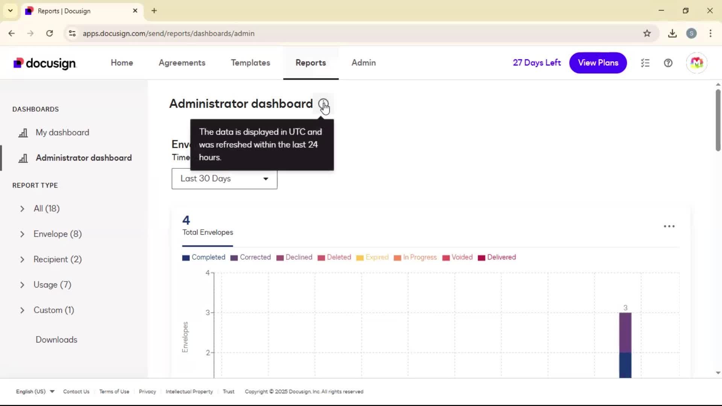The width and height of the screenshot is (722, 406).
Task: Open the Admin tab
Action: click(x=364, y=63)
